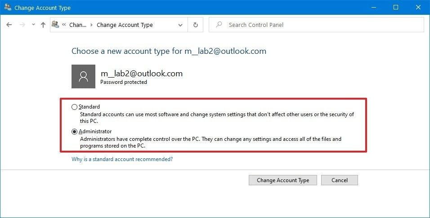The width and height of the screenshot is (430, 218).
Task: Go back using the back arrow
Action: click(x=9, y=25)
